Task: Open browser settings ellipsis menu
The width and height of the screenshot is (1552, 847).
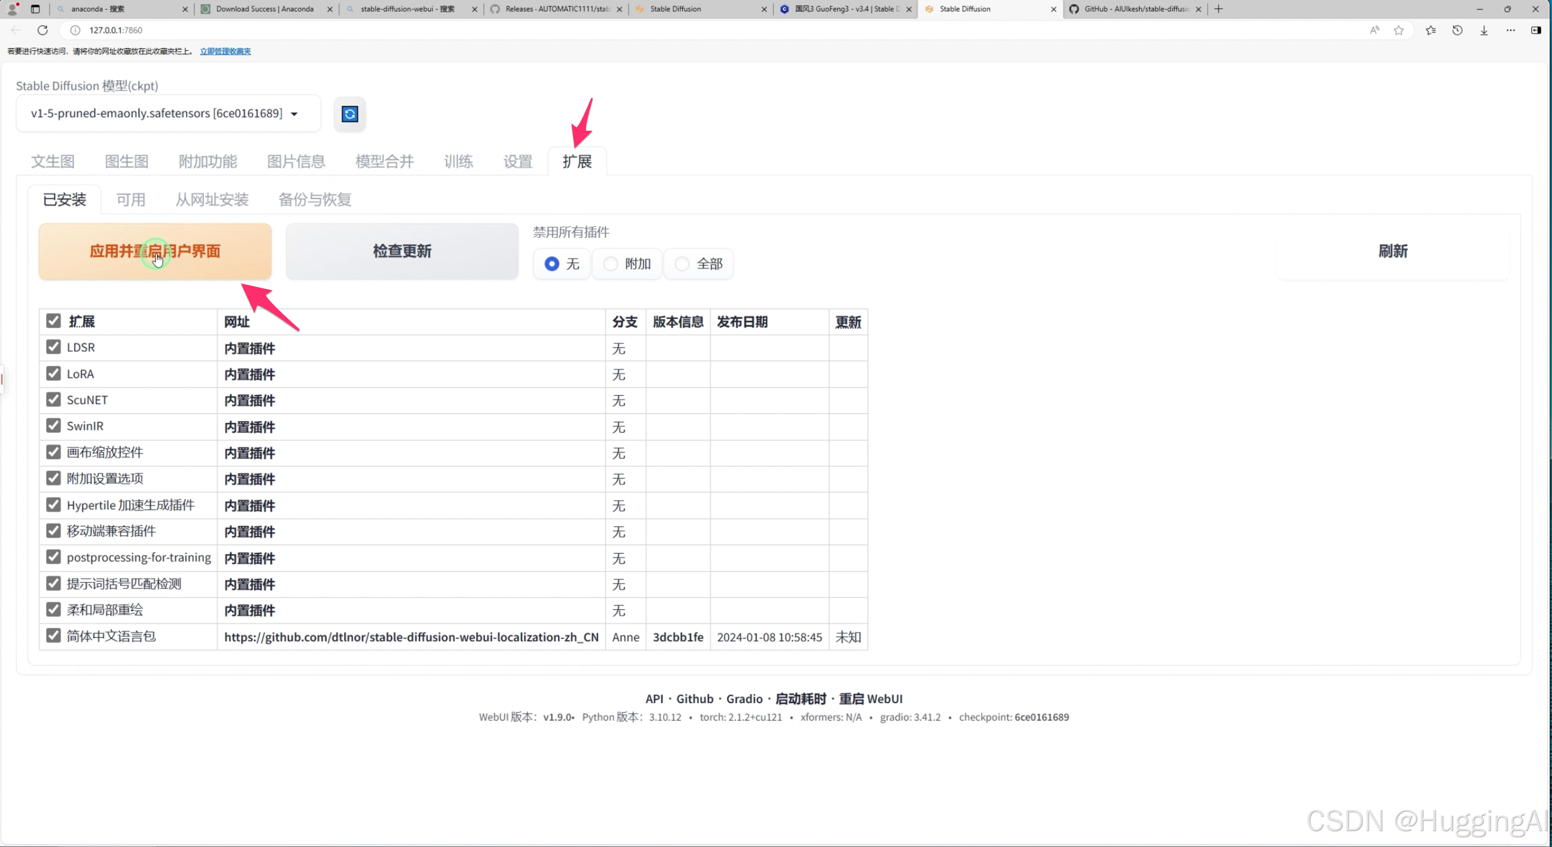Action: pos(1510,30)
